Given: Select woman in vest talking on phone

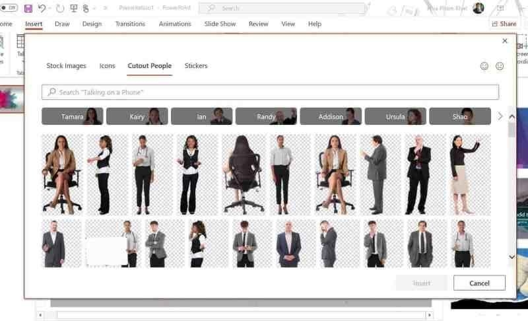Looking at the screenshot, I should (209, 244).
